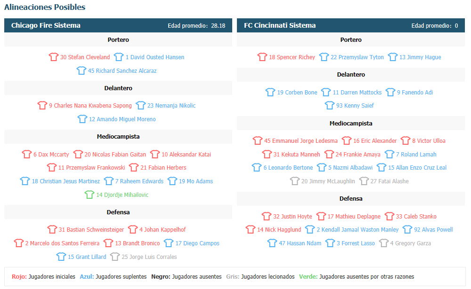Screen dimensions: 471x289
Task: Click the Rojo legend label
Action: click(x=19, y=276)
